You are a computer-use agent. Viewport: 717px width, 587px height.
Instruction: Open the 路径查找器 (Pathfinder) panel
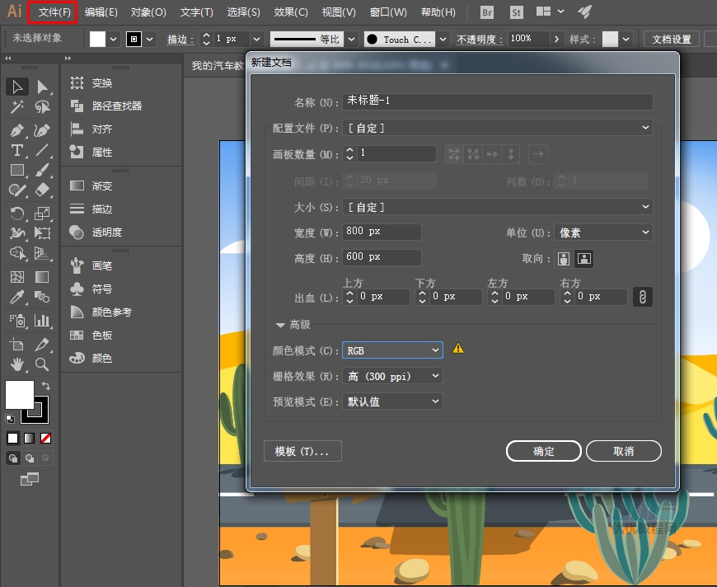tap(116, 106)
